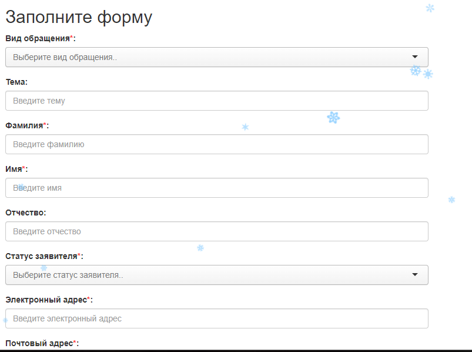
Task: Select the 'Статус заявителя' label
Action: point(41,256)
